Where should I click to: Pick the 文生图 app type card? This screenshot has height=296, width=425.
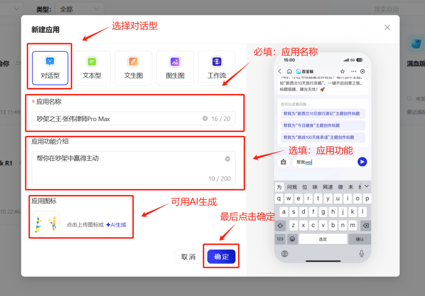pos(133,68)
